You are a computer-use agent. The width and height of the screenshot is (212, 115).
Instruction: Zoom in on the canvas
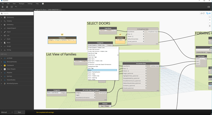click(210, 20)
